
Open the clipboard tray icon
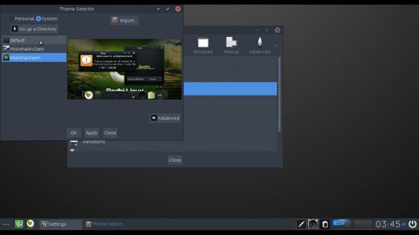(x=325, y=225)
